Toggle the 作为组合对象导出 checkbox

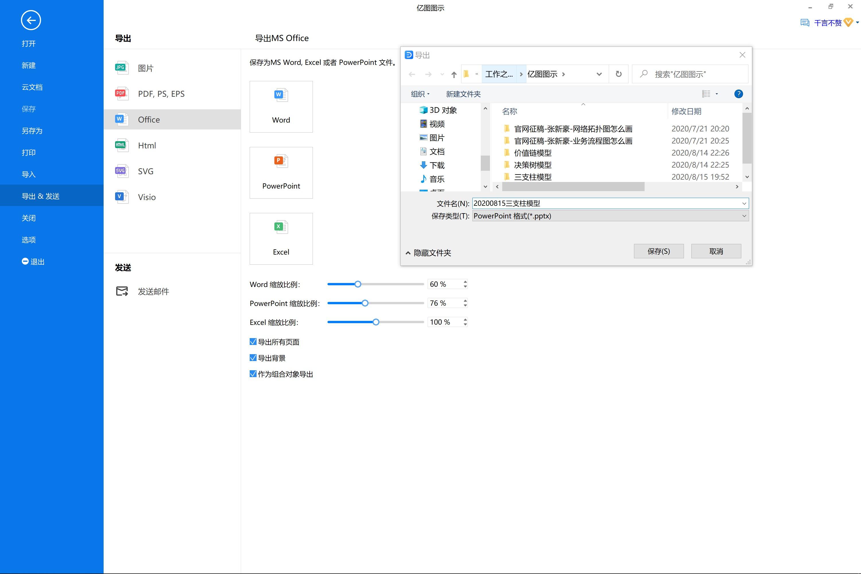pos(252,374)
